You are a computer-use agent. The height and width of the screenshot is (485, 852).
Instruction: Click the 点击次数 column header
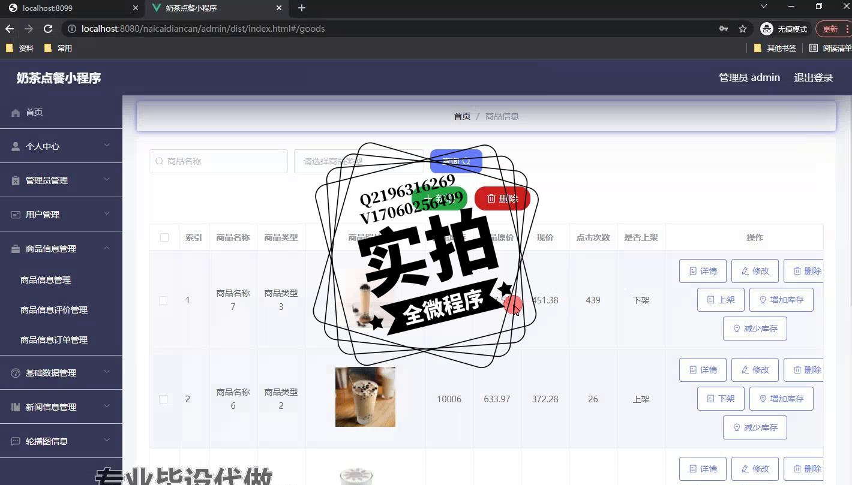click(593, 238)
